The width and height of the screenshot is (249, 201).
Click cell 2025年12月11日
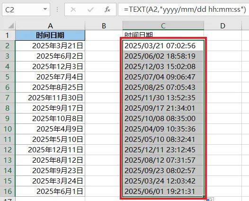[50, 150]
